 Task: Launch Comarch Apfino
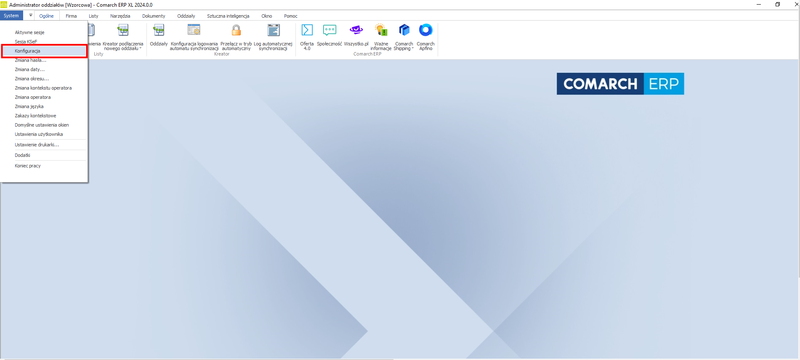[x=425, y=37]
